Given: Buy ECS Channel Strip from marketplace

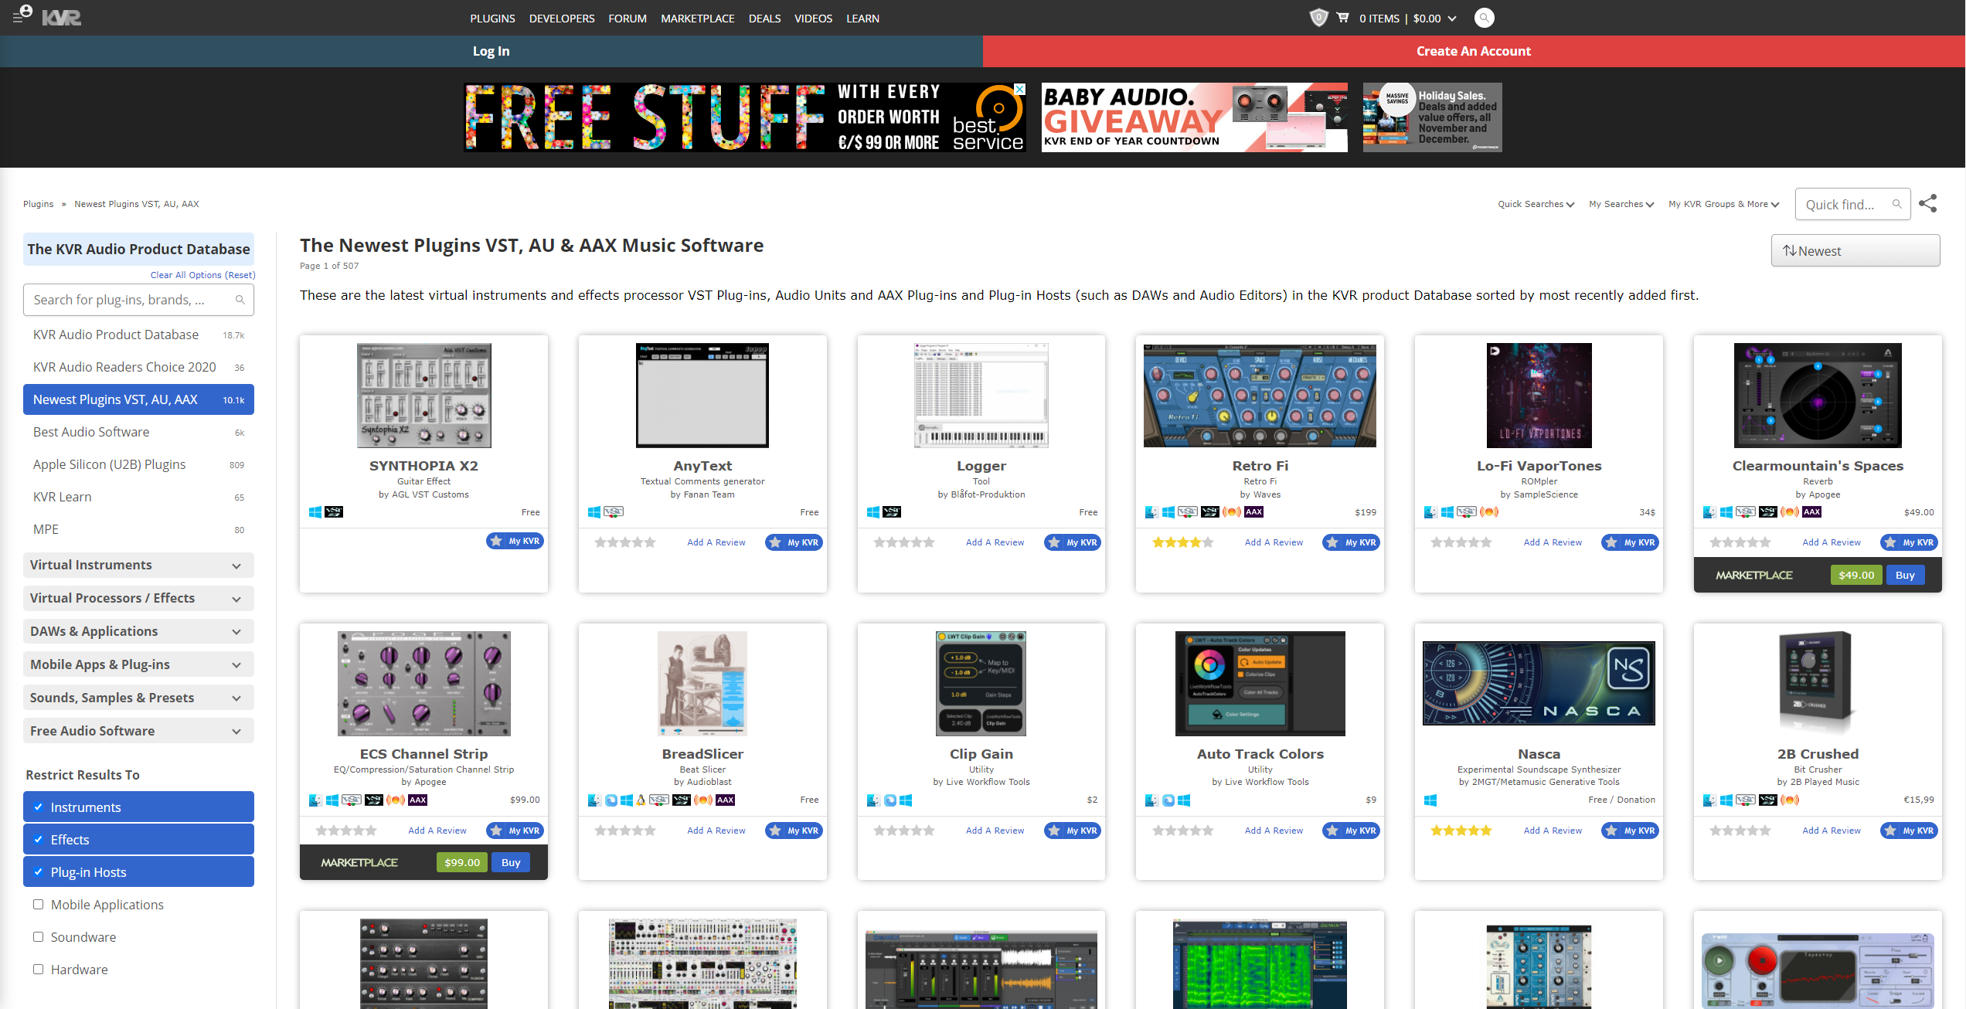Looking at the screenshot, I should tap(511, 862).
